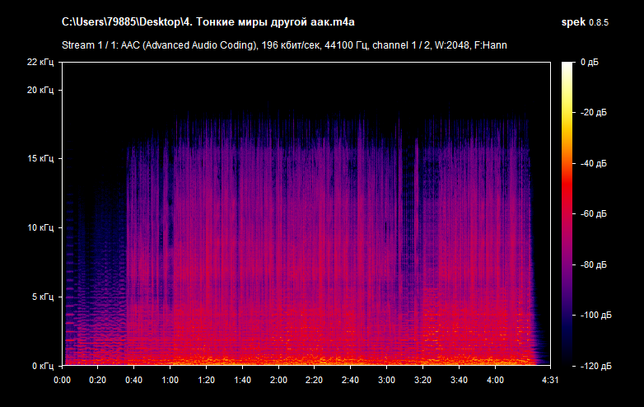Select the 1:00 time marker
This screenshot has width=644, height=407.
pos(170,380)
